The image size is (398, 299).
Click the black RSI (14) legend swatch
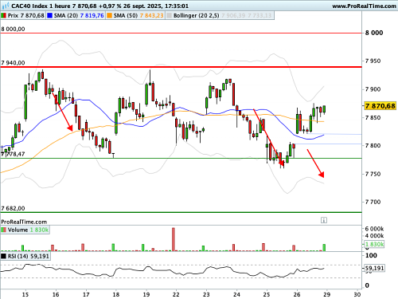pyautogui.click(x=4, y=256)
